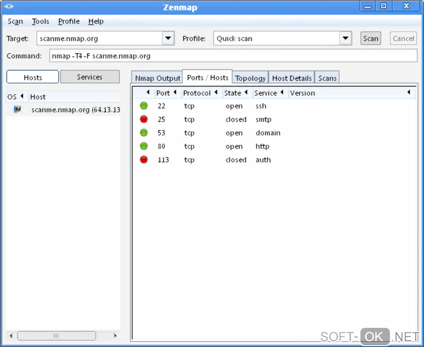The width and height of the screenshot is (424, 347).
Task: Click the host list horizontal scrollbar thumb
Action: (x=57, y=336)
